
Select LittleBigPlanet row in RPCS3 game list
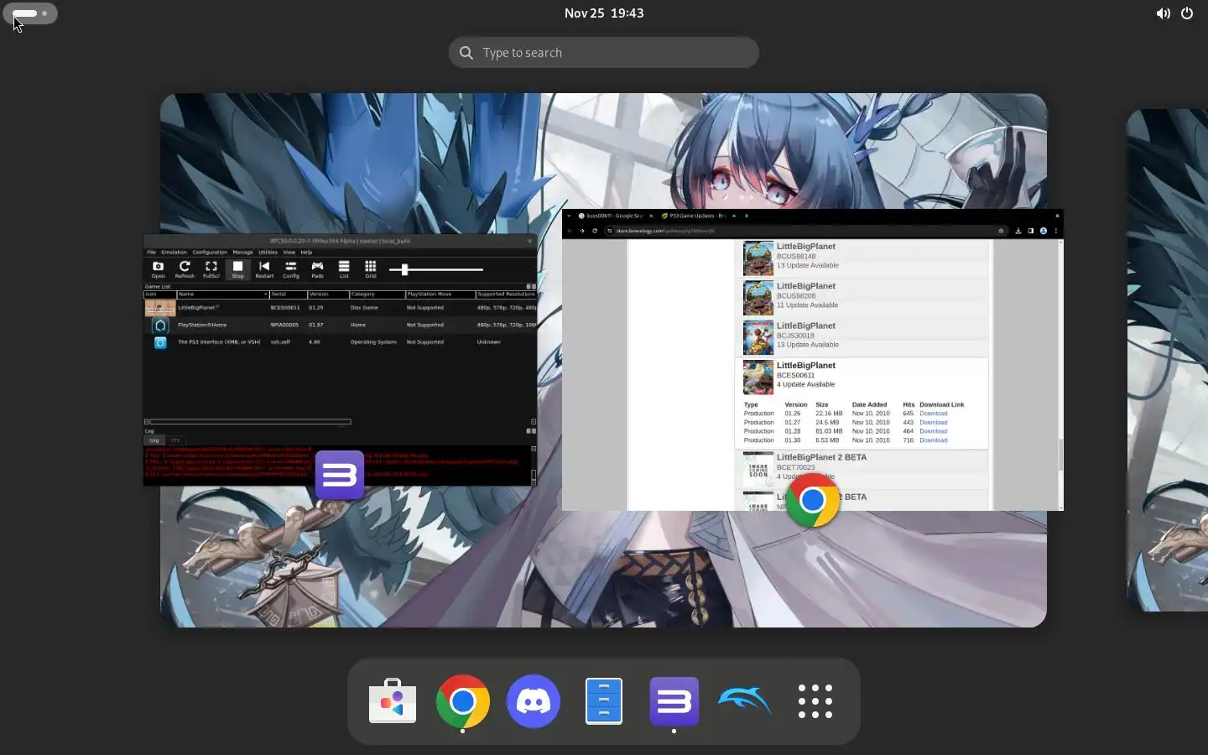pos(340,308)
